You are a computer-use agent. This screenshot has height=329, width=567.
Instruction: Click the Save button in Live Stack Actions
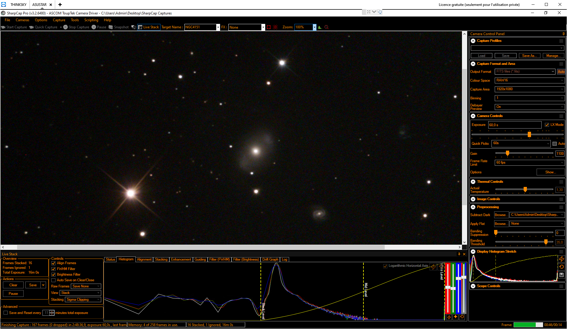[x=33, y=285]
